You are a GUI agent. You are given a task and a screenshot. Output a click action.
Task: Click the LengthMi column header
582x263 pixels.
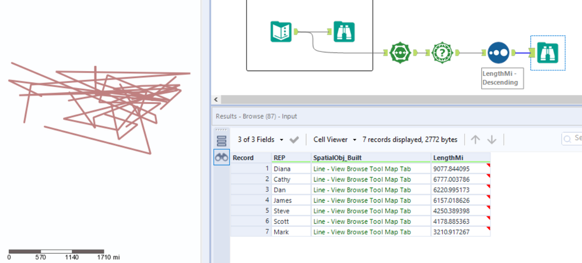461,157
